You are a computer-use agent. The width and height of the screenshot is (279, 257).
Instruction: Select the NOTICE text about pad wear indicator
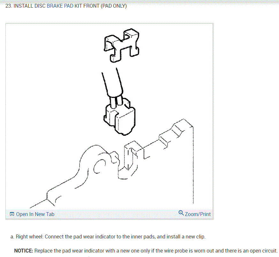[x=146, y=251]
